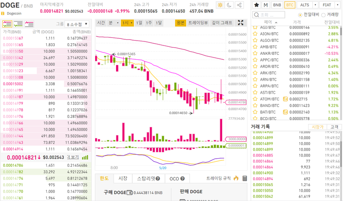The width and height of the screenshot is (343, 201).
Task: Select the 전일대비 radio button
Action: click(x=300, y=15)
